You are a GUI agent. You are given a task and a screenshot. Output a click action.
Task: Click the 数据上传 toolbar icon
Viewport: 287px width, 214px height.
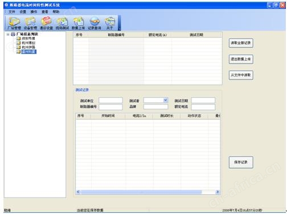[x=78, y=23]
